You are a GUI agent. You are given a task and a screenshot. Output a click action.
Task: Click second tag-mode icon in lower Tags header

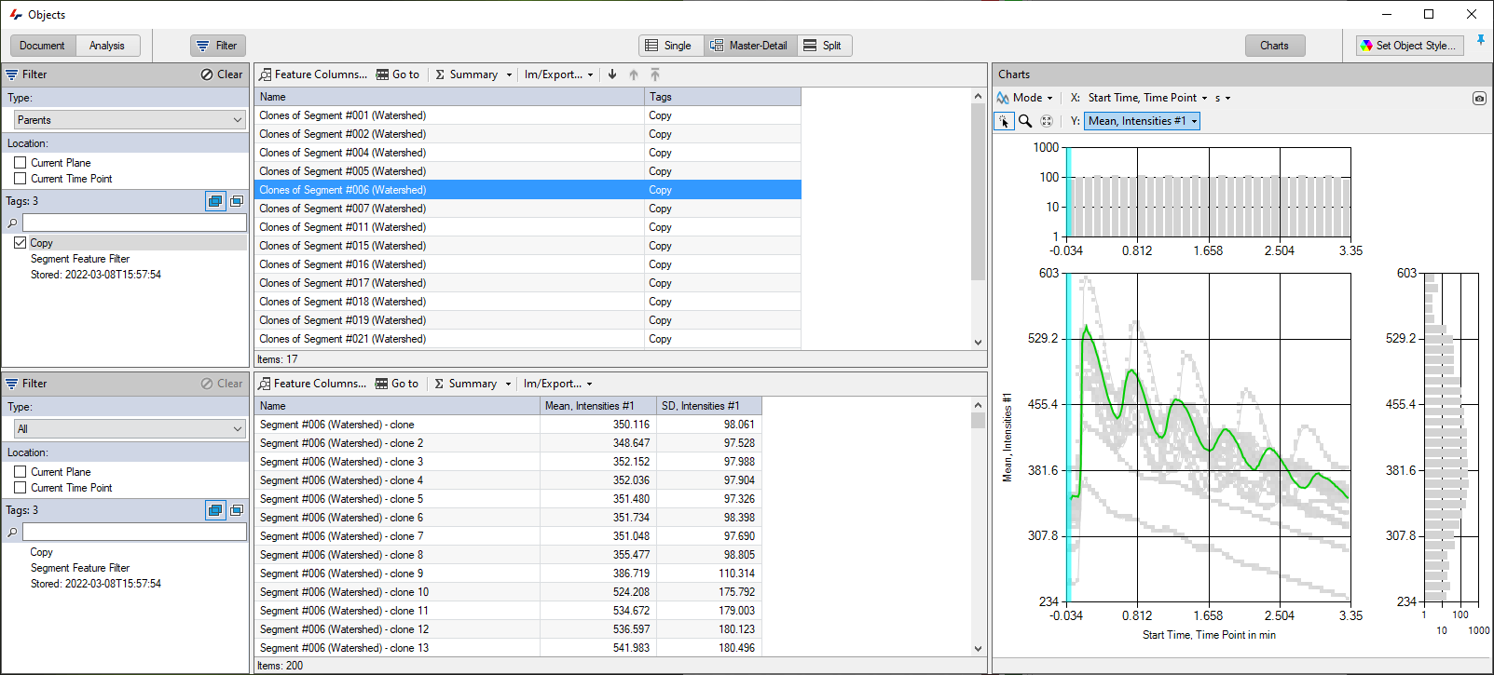point(237,510)
